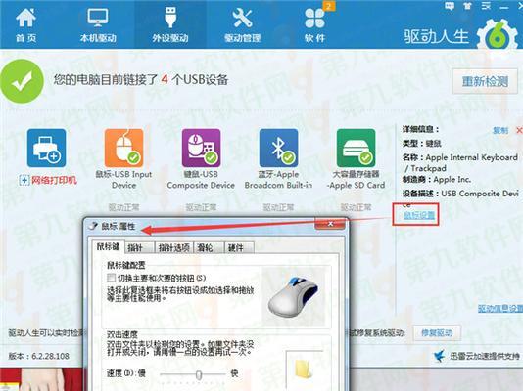Select the blue 蓝牙 Bluetooth device icon
This screenshot has width=523, height=391.
coord(278,148)
